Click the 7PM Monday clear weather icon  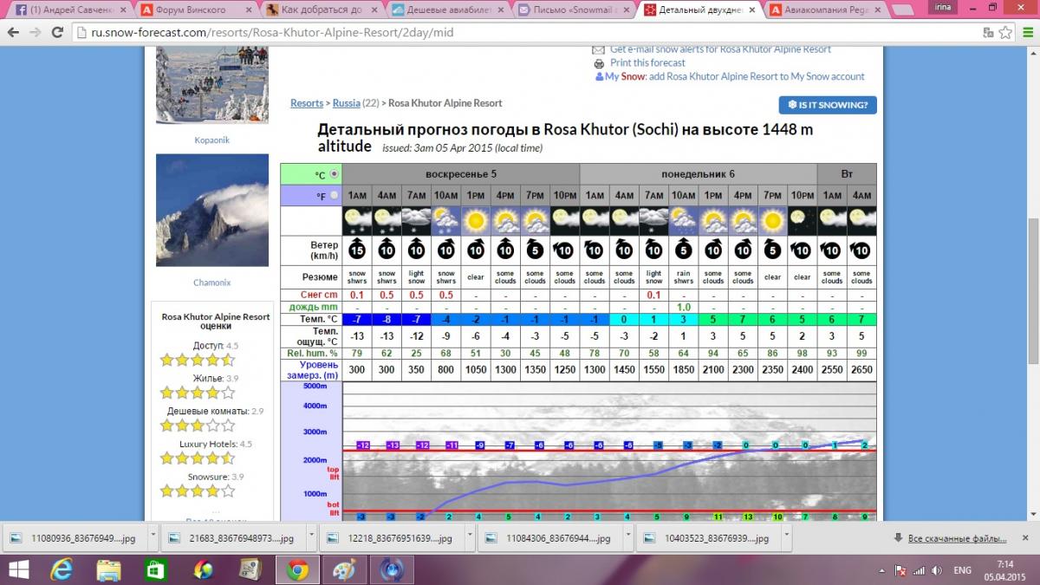pyautogui.click(x=772, y=219)
